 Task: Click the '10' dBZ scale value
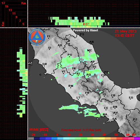(x=69, y=135)
